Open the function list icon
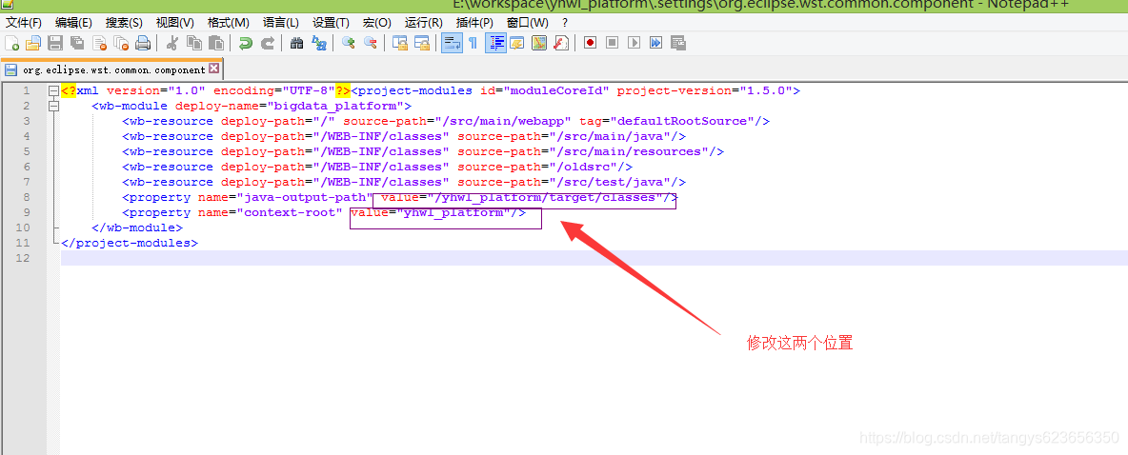 561,43
